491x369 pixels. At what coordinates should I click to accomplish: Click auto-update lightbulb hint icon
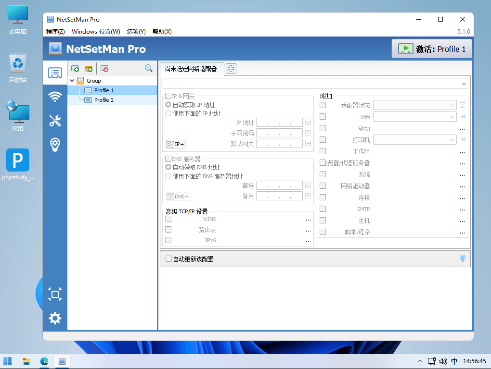click(463, 258)
